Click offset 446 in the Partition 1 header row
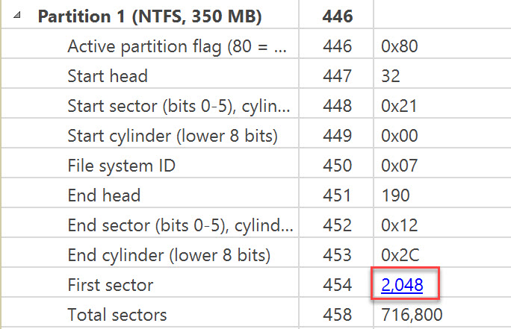511x329 pixels. [x=338, y=16]
